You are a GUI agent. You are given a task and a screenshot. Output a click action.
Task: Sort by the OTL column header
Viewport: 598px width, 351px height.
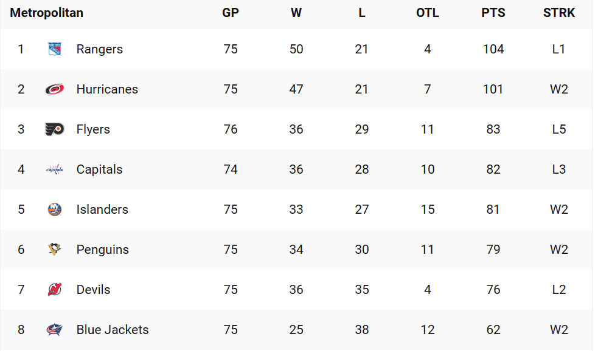428,13
